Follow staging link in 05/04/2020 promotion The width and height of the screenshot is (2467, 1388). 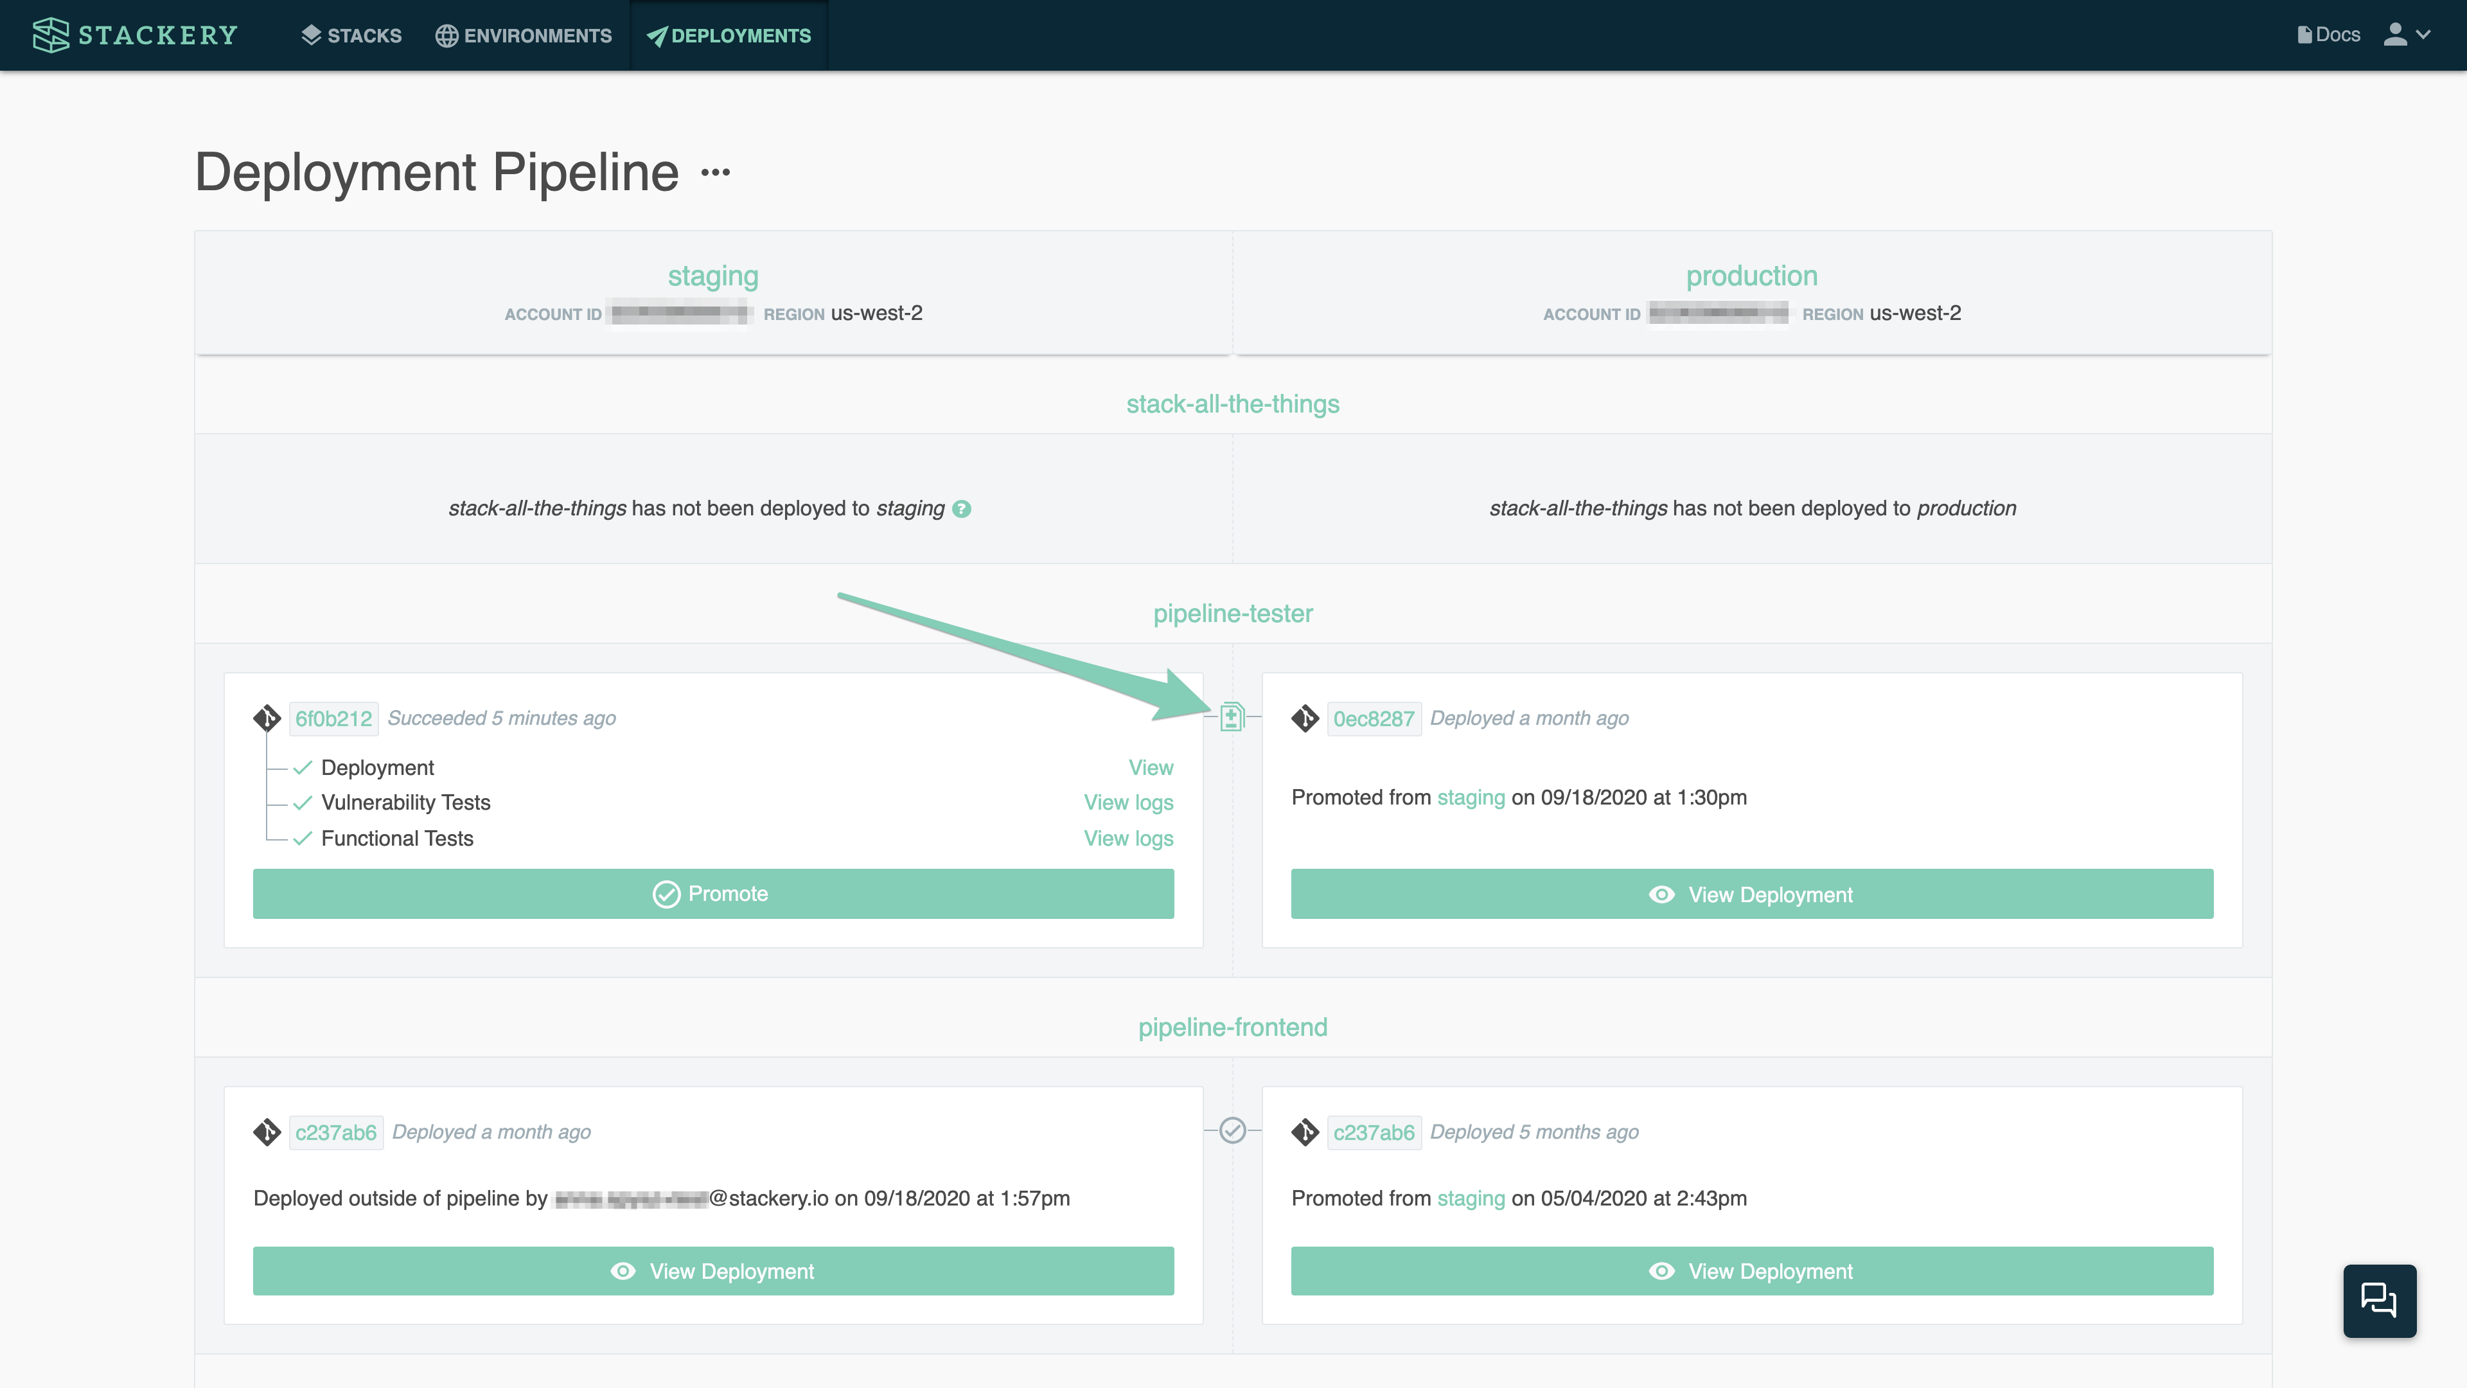tap(1471, 1198)
